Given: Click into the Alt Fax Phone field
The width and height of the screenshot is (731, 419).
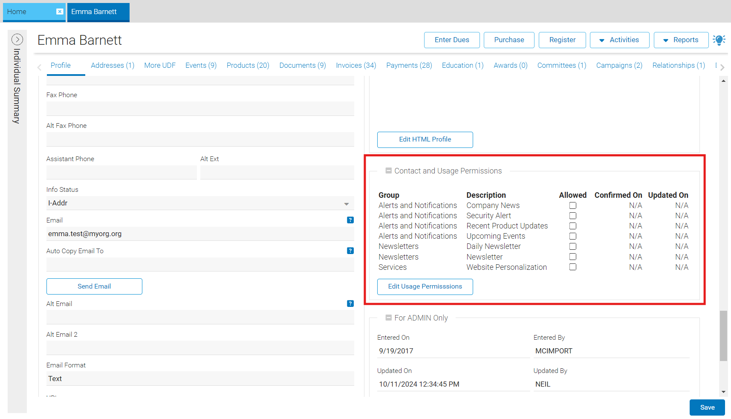Looking at the screenshot, I should (x=200, y=139).
